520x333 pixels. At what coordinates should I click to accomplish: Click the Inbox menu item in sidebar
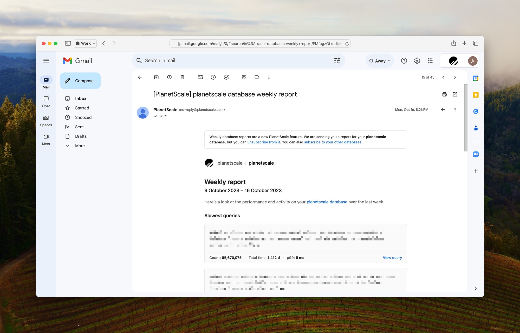click(80, 98)
